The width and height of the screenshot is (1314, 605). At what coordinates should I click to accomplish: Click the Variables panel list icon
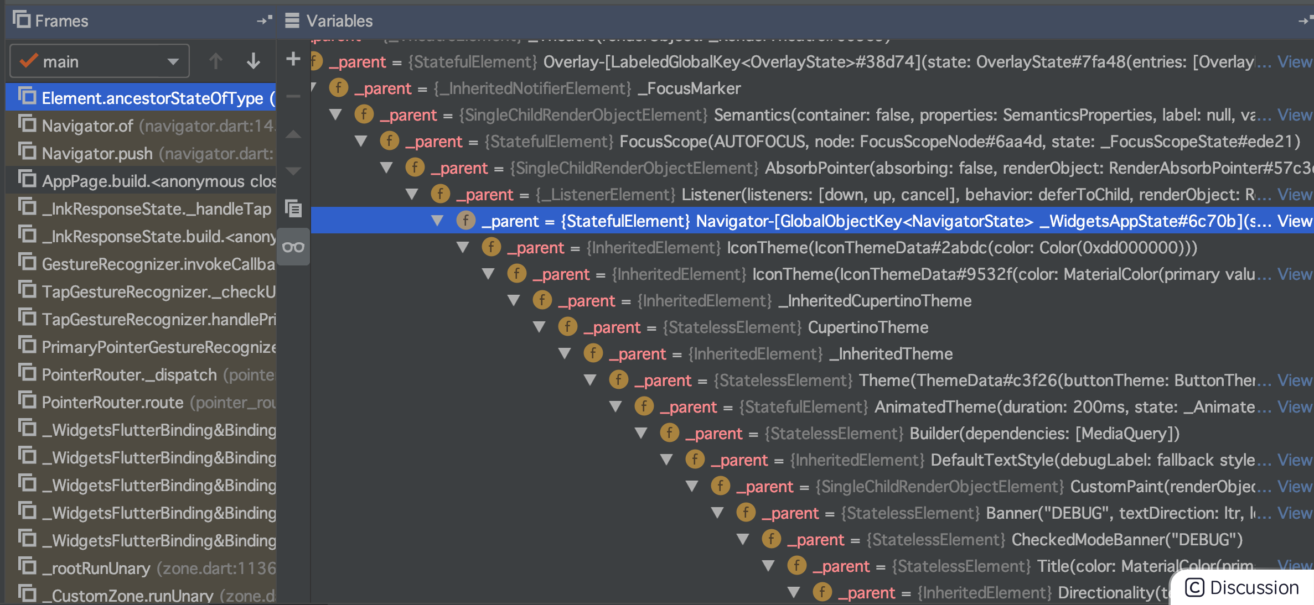pyautogui.click(x=292, y=20)
